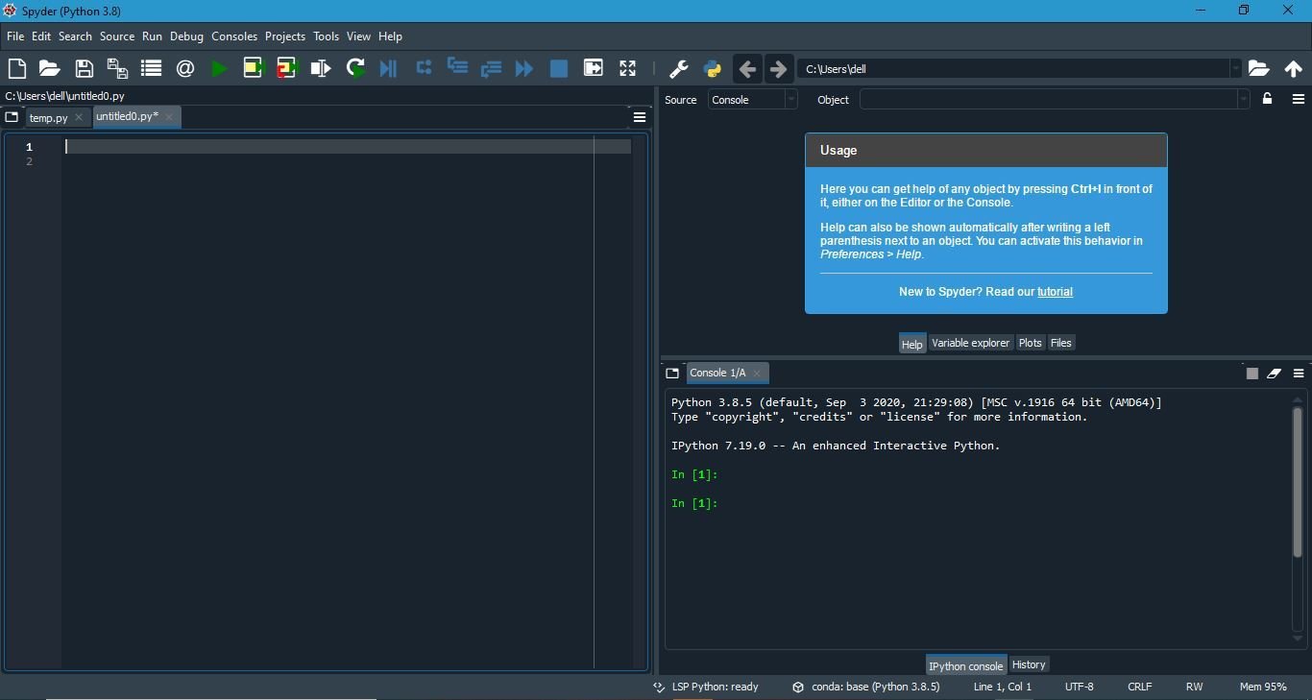Go forward with right arrow icon
The height and width of the screenshot is (700, 1312).
click(779, 69)
